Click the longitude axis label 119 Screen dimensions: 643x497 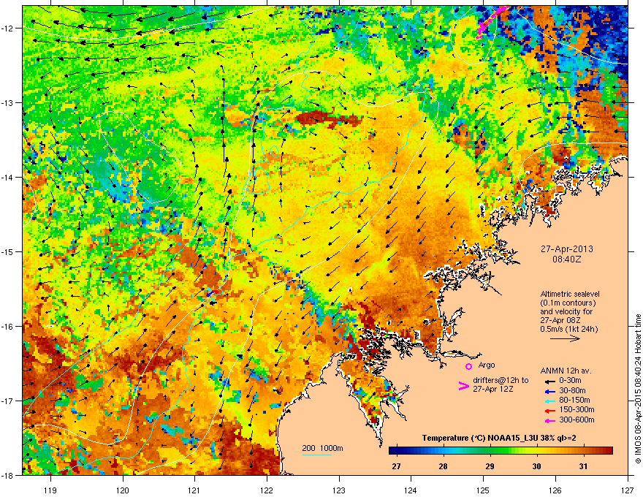coord(51,490)
